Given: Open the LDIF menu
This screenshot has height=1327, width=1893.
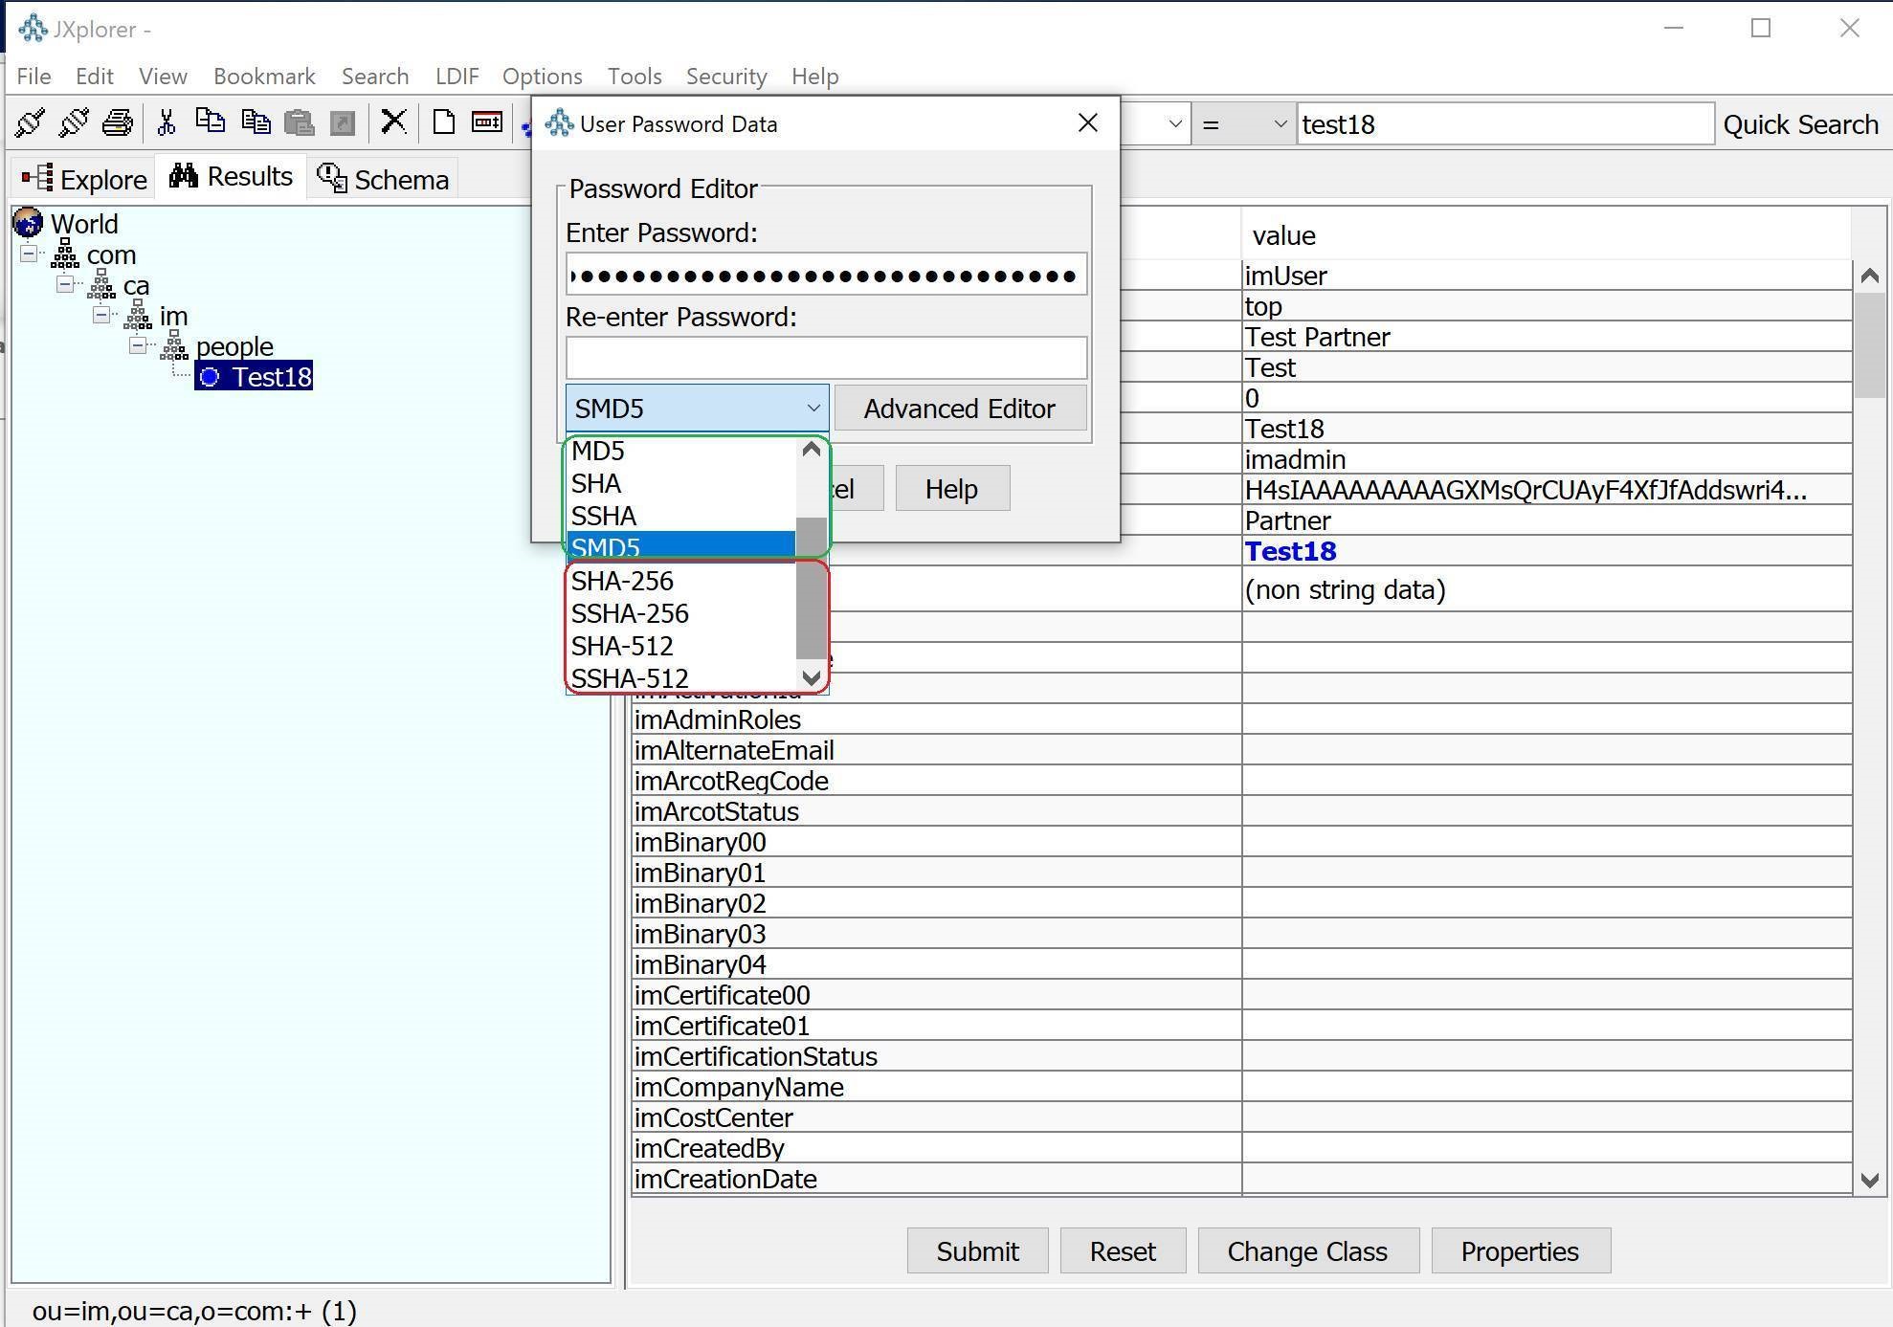Looking at the screenshot, I should (457, 76).
